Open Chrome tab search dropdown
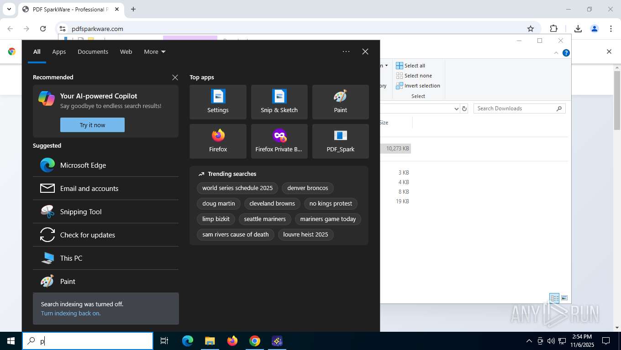 click(x=9, y=9)
